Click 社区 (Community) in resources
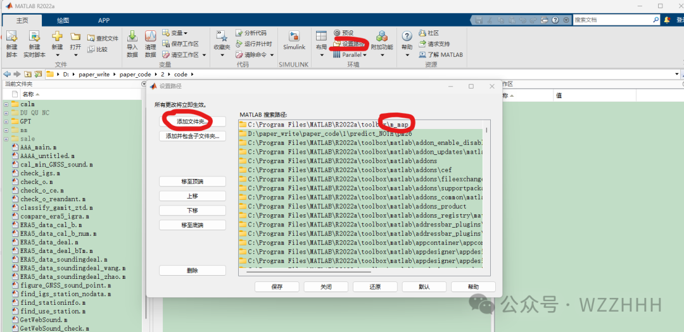The image size is (684, 332). click(429, 33)
